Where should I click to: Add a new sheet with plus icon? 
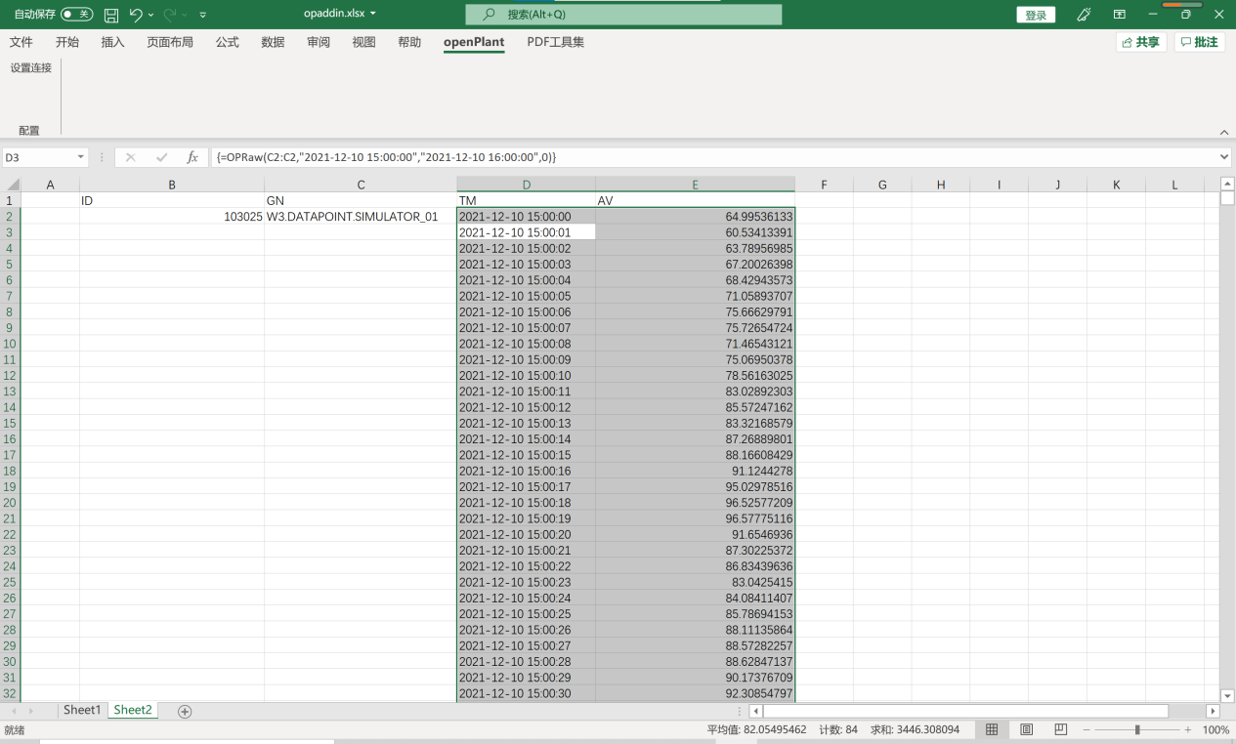[185, 712]
